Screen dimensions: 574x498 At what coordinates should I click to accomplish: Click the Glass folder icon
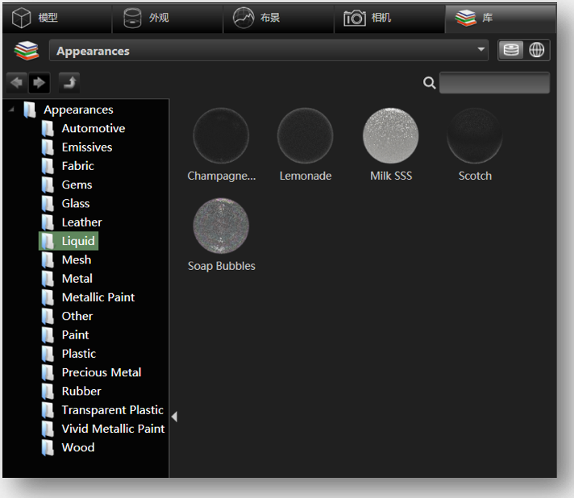(48, 204)
